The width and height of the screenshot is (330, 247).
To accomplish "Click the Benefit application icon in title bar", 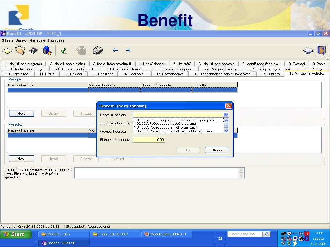I will [x=3, y=33].
